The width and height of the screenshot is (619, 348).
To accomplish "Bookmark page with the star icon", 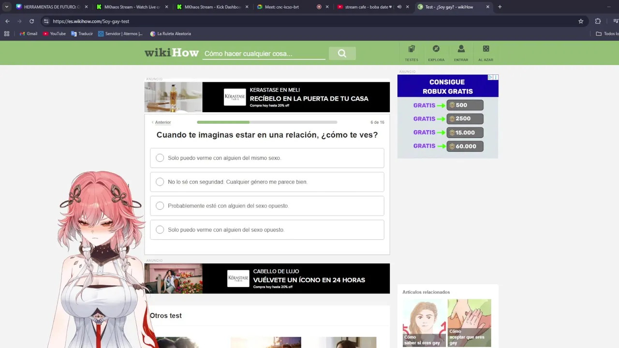I will coord(581,21).
